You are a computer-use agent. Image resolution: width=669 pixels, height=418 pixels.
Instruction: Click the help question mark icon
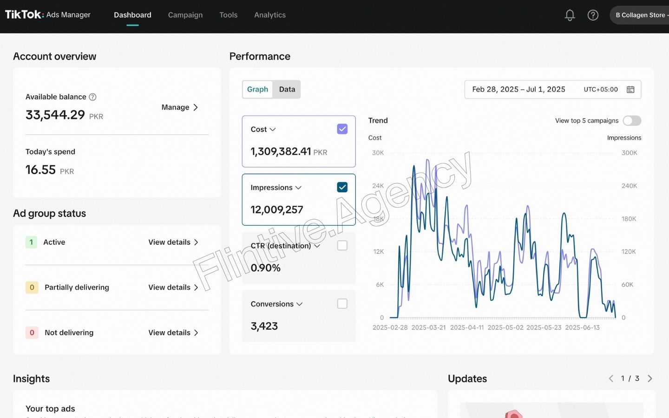[593, 15]
